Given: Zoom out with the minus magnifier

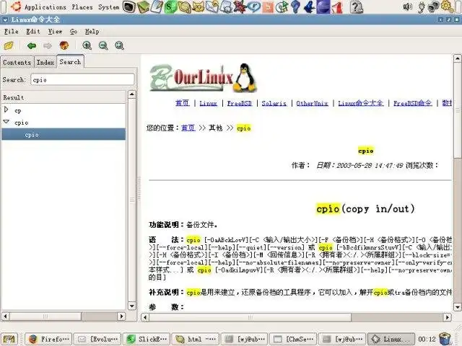Looking at the screenshot, I should point(103,45).
